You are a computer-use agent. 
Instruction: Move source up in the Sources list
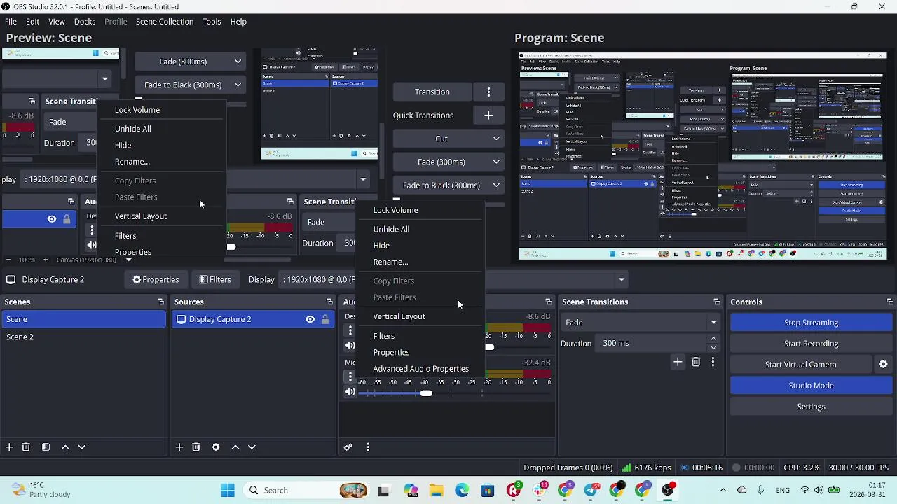(235, 447)
